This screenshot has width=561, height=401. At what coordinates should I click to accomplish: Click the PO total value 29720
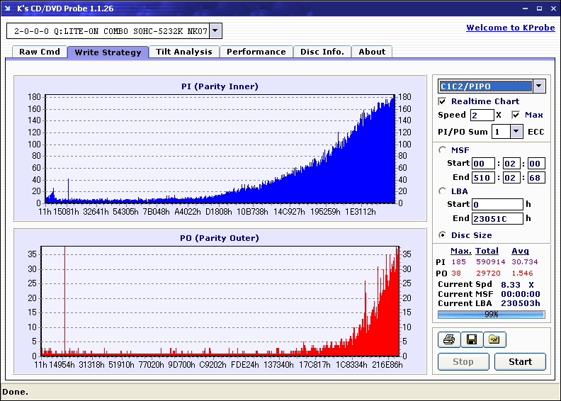tap(488, 273)
